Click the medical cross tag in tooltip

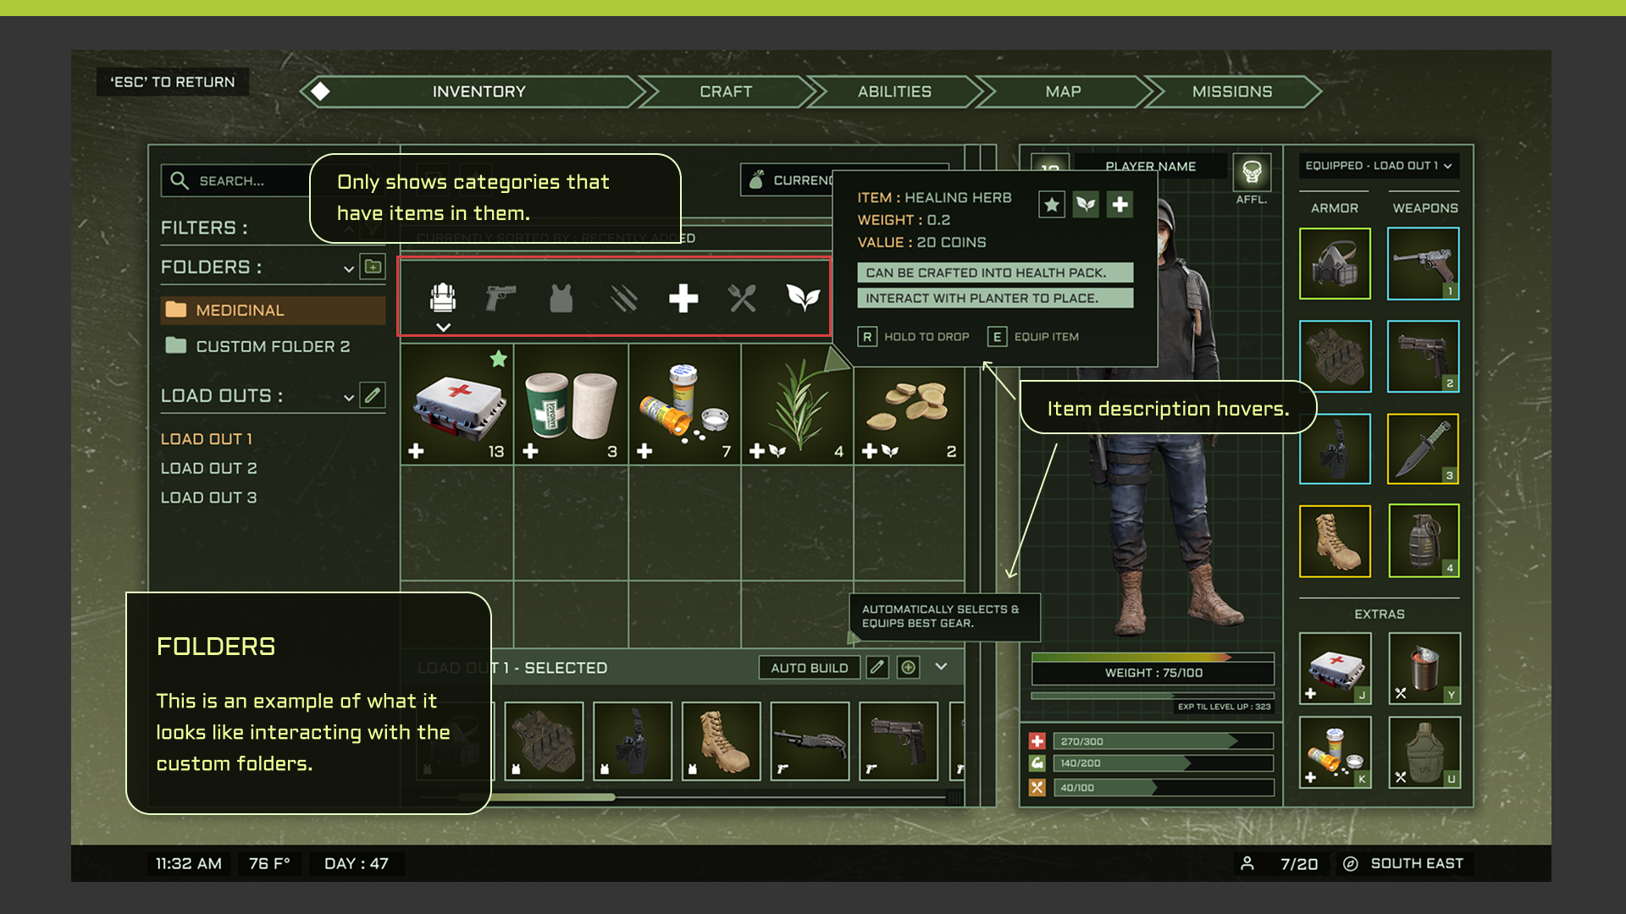[x=1120, y=204]
